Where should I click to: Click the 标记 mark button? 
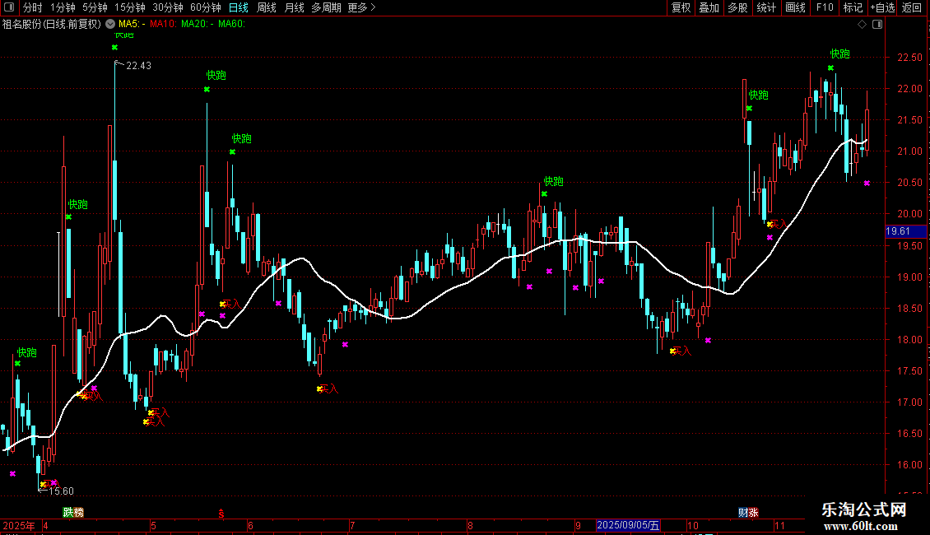853,7
